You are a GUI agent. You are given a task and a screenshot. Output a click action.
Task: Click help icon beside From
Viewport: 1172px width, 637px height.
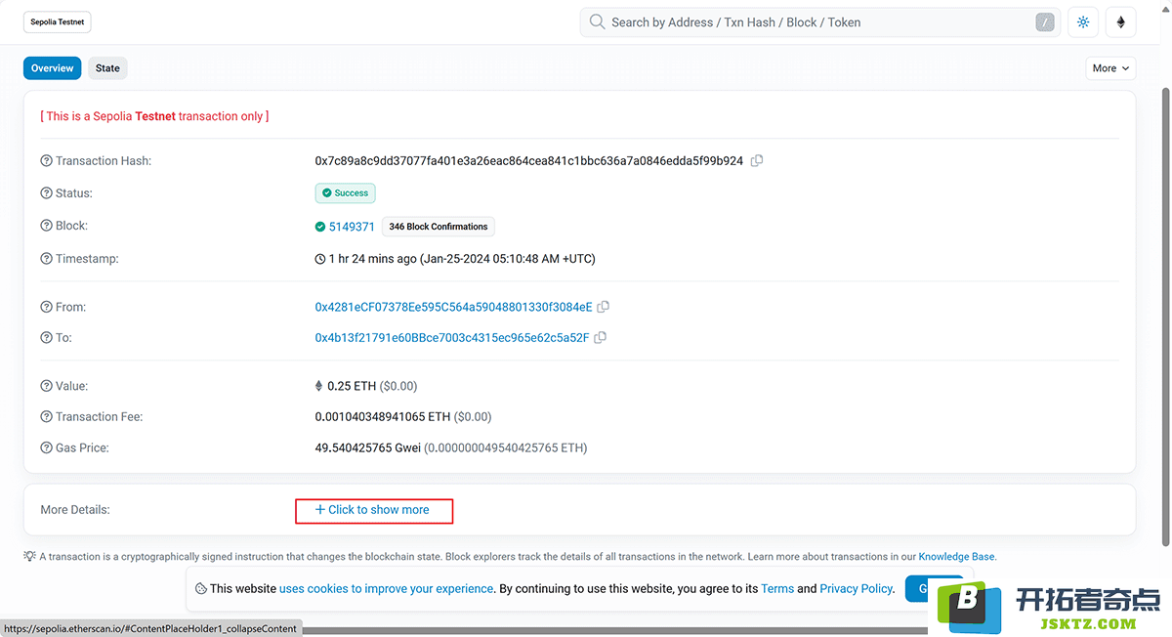click(46, 307)
